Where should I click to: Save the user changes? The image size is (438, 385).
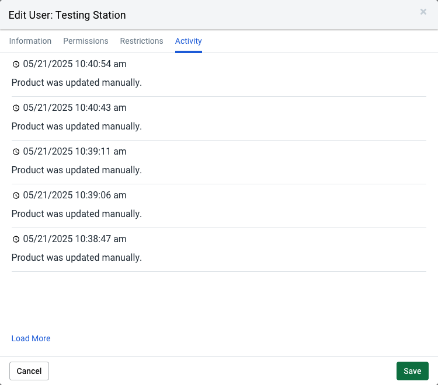click(412, 371)
